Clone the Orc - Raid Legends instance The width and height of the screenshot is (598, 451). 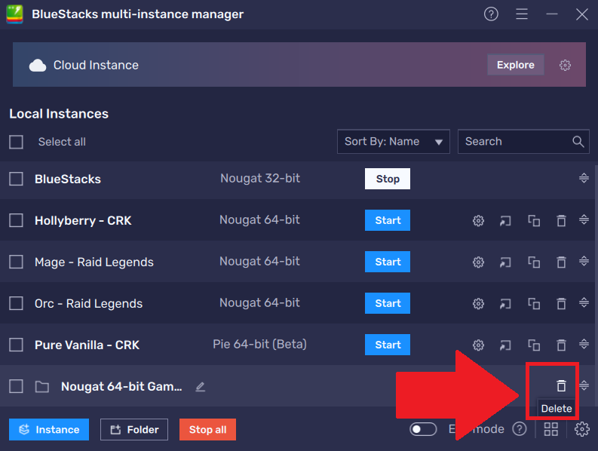tap(534, 304)
